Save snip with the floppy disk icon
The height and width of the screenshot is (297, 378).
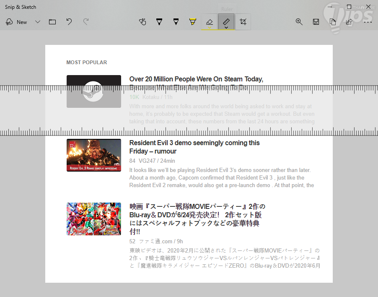(x=316, y=22)
